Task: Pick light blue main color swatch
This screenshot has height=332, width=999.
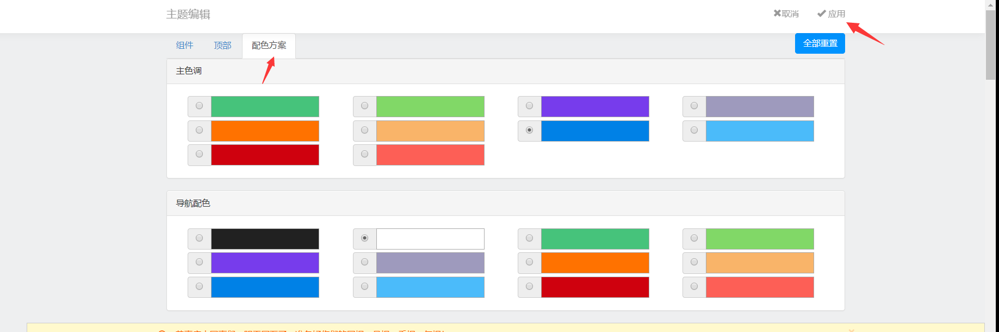Action: click(x=760, y=131)
